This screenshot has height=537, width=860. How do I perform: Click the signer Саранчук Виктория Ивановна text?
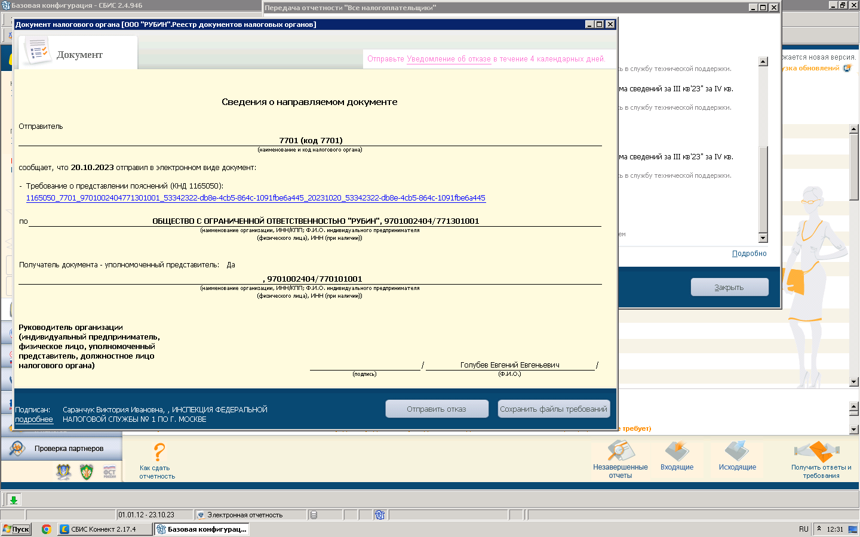click(x=113, y=410)
